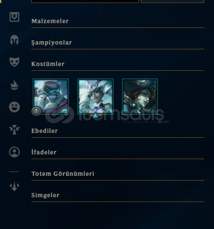Select the champion helmet sidebar icon
The width and height of the screenshot is (214, 229).
pyautogui.click(x=14, y=40)
